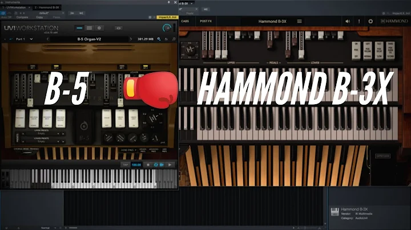This screenshot has height=230, width=411.
Task: Toggle B-5 percussion volume rocker switch
Action: click(x=34, y=118)
